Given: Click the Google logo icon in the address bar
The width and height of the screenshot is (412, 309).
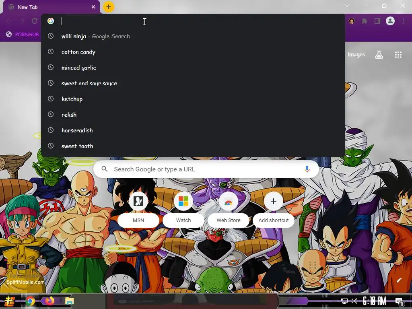Looking at the screenshot, I should pyautogui.click(x=51, y=21).
